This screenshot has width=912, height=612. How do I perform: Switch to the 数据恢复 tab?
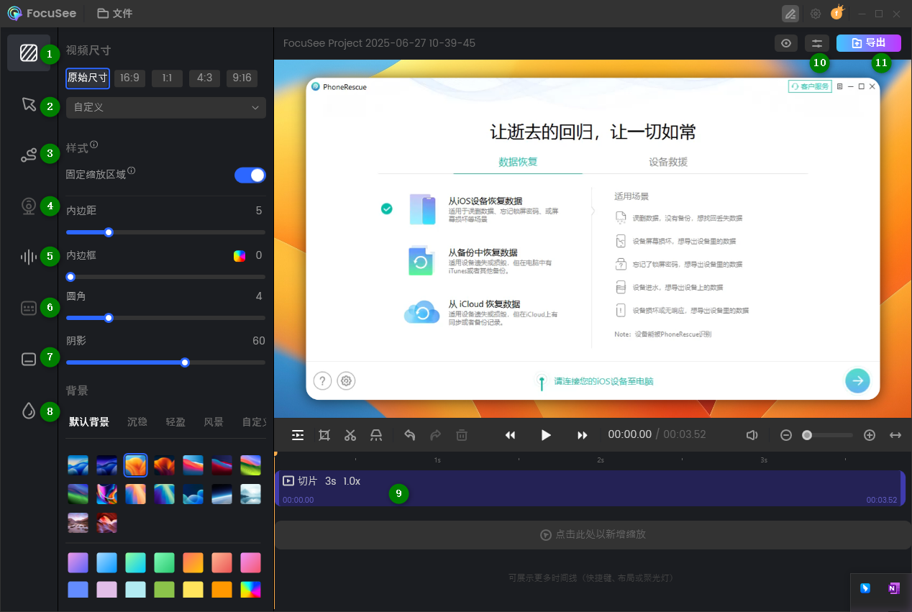[518, 162]
